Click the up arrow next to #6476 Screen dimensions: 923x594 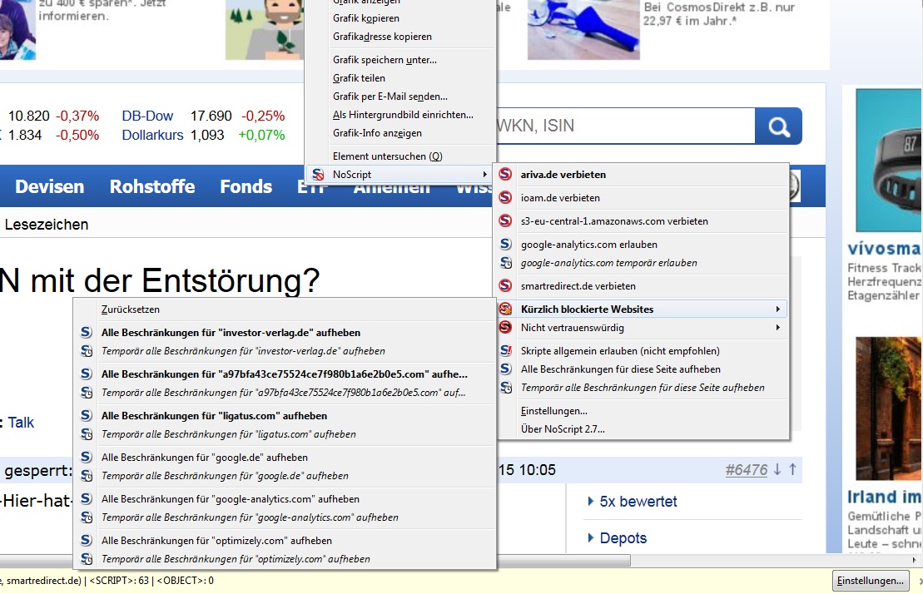tap(792, 469)
